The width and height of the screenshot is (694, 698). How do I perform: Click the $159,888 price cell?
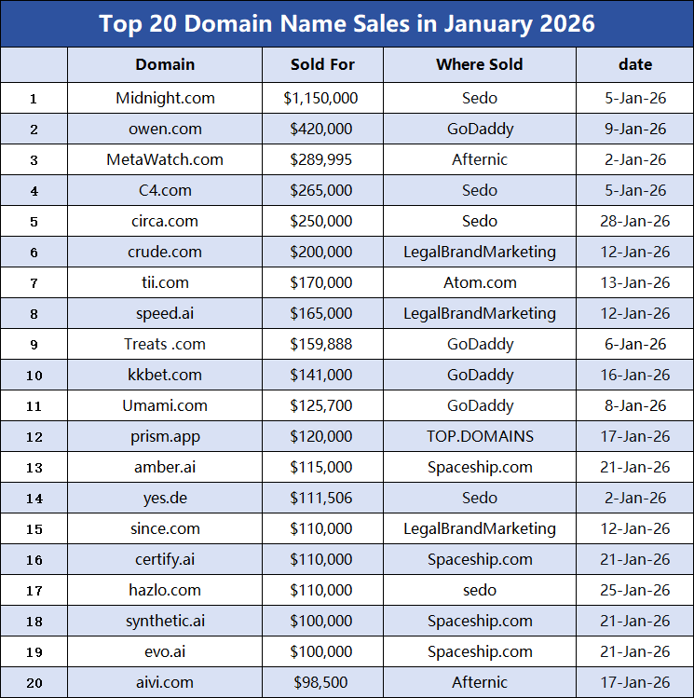(x=322, y=344)
